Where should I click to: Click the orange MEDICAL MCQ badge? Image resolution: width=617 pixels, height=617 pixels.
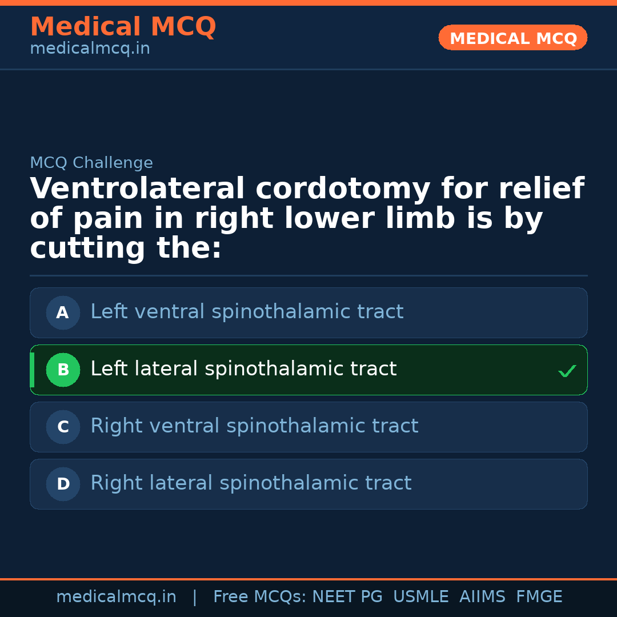pos(512,38)
